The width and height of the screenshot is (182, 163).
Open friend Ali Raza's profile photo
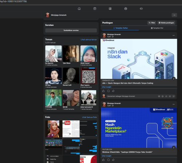54,76
